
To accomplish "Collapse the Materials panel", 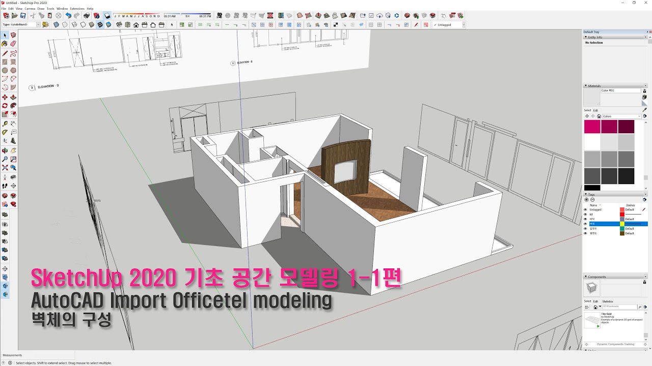I will (x=586, y=86).
